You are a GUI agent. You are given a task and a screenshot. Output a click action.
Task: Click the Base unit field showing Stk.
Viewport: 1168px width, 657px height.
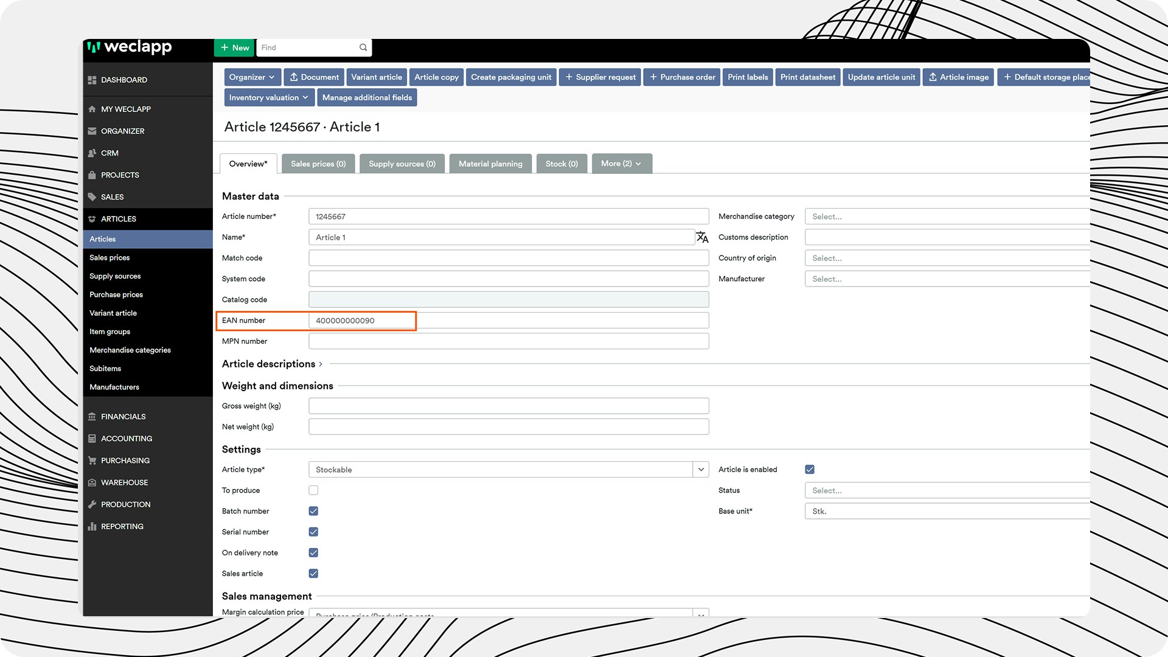click(x=947, y=511)
